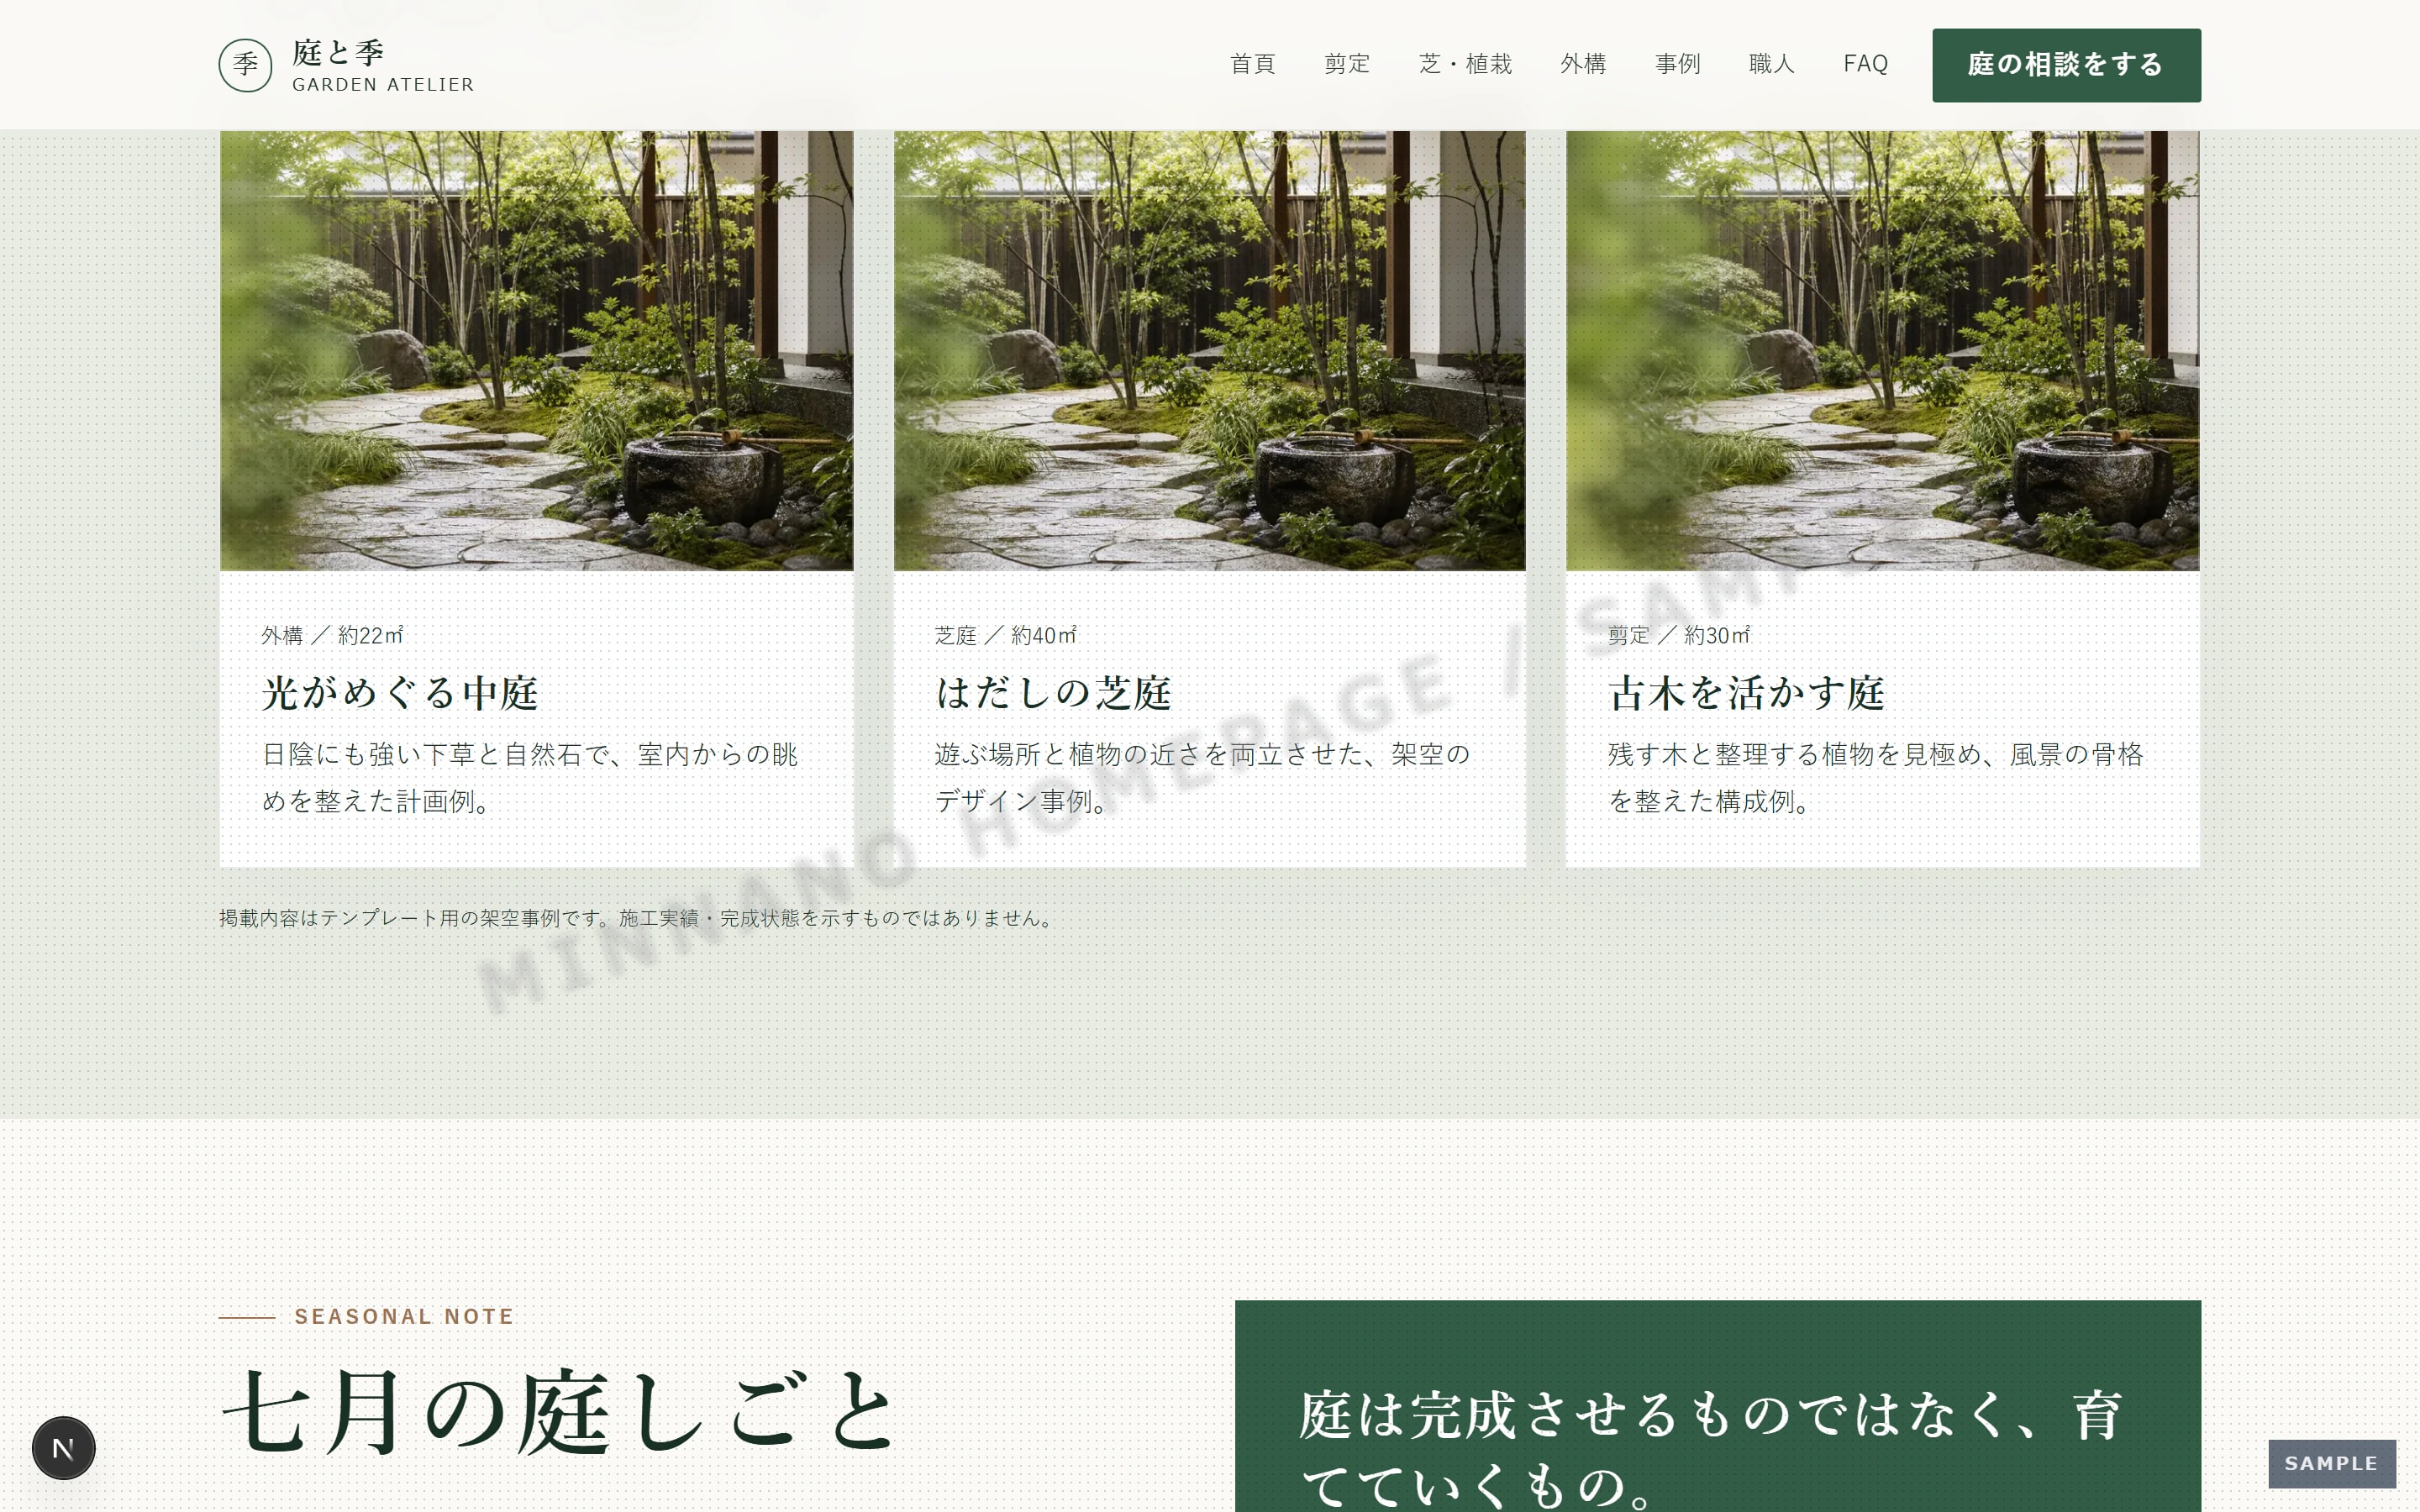The width and height of the screenshot is (2420, 1512).
Task: Click the 庭と季 GARDEN ATELIER brand text
Action: pos(383,66)
